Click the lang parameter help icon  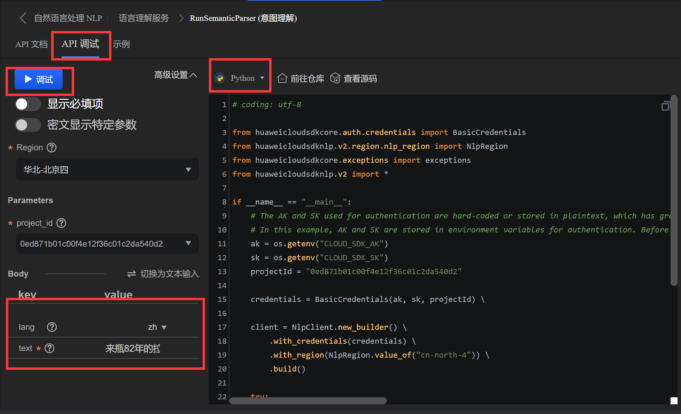(52, 327)
